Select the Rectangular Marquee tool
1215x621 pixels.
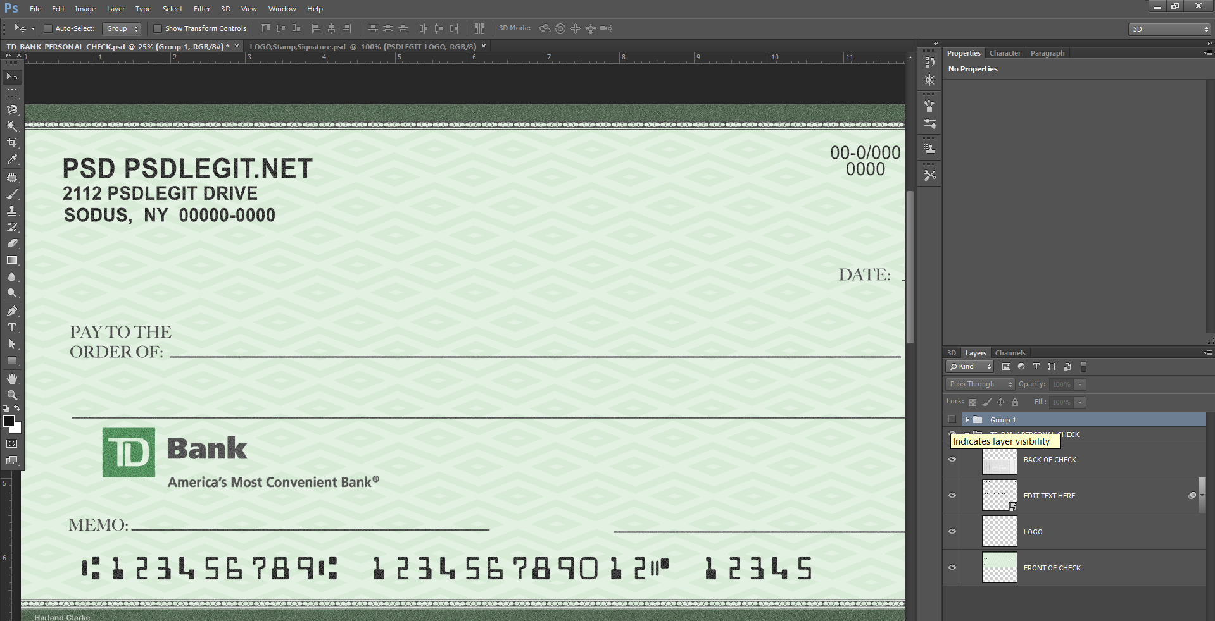pos(12,93)
